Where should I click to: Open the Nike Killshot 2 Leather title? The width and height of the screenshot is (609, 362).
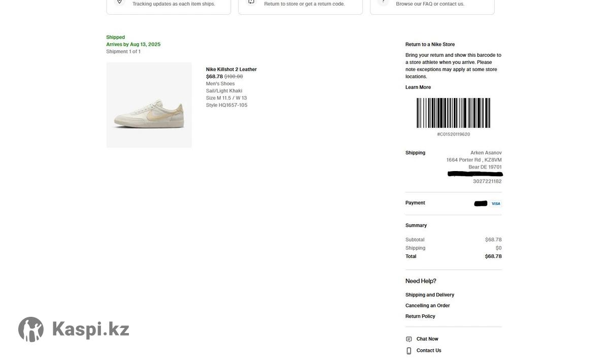pos(231,70)
